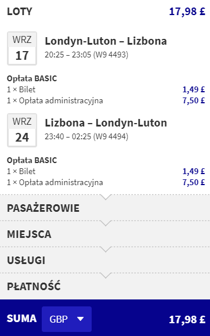
Task: Select the WRZ 24 date calendar icon
Action: point(22,131)
